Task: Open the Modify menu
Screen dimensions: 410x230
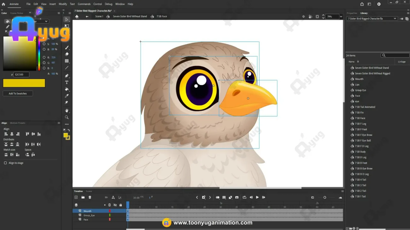Action: click(x=63, y=4)
